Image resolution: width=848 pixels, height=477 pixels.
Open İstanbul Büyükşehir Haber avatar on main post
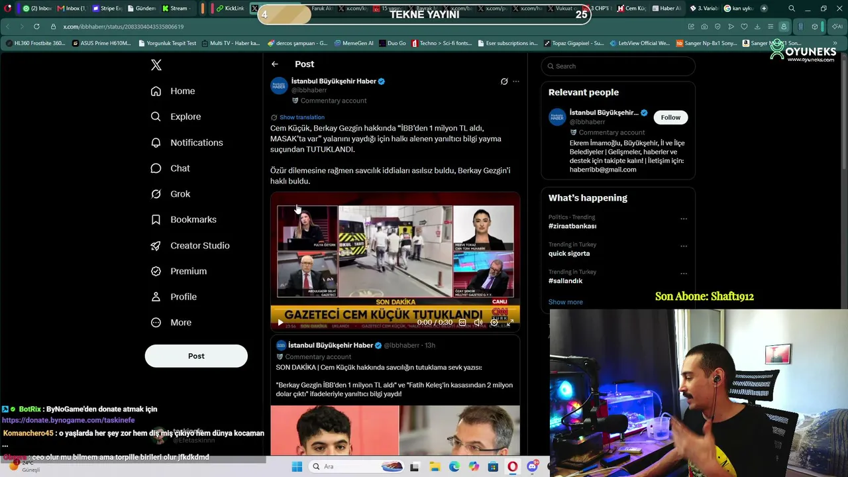[x=279, y=85]
